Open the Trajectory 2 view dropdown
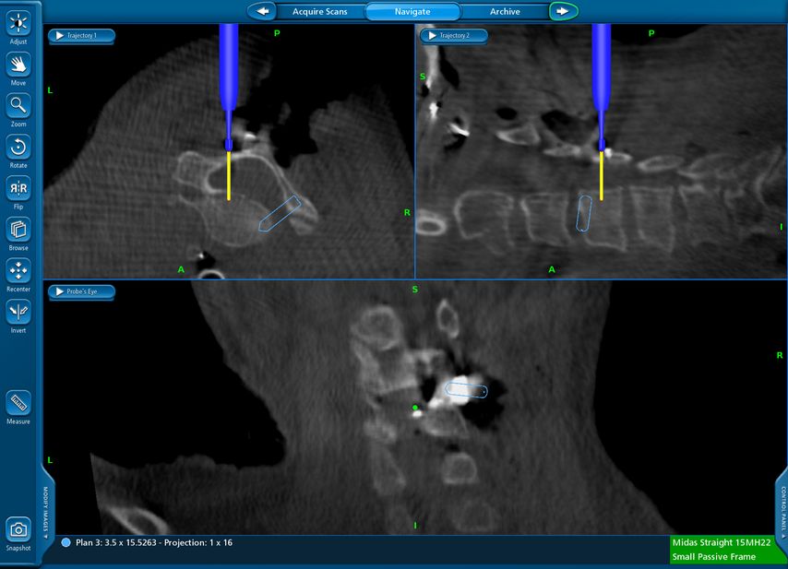Viewport: 788px width, 569px height. [453, 35]
